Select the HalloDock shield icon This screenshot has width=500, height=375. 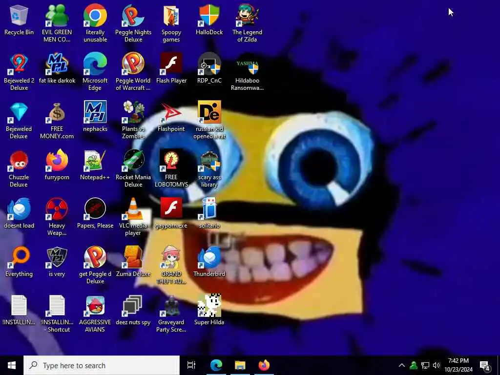click(209, 16)
